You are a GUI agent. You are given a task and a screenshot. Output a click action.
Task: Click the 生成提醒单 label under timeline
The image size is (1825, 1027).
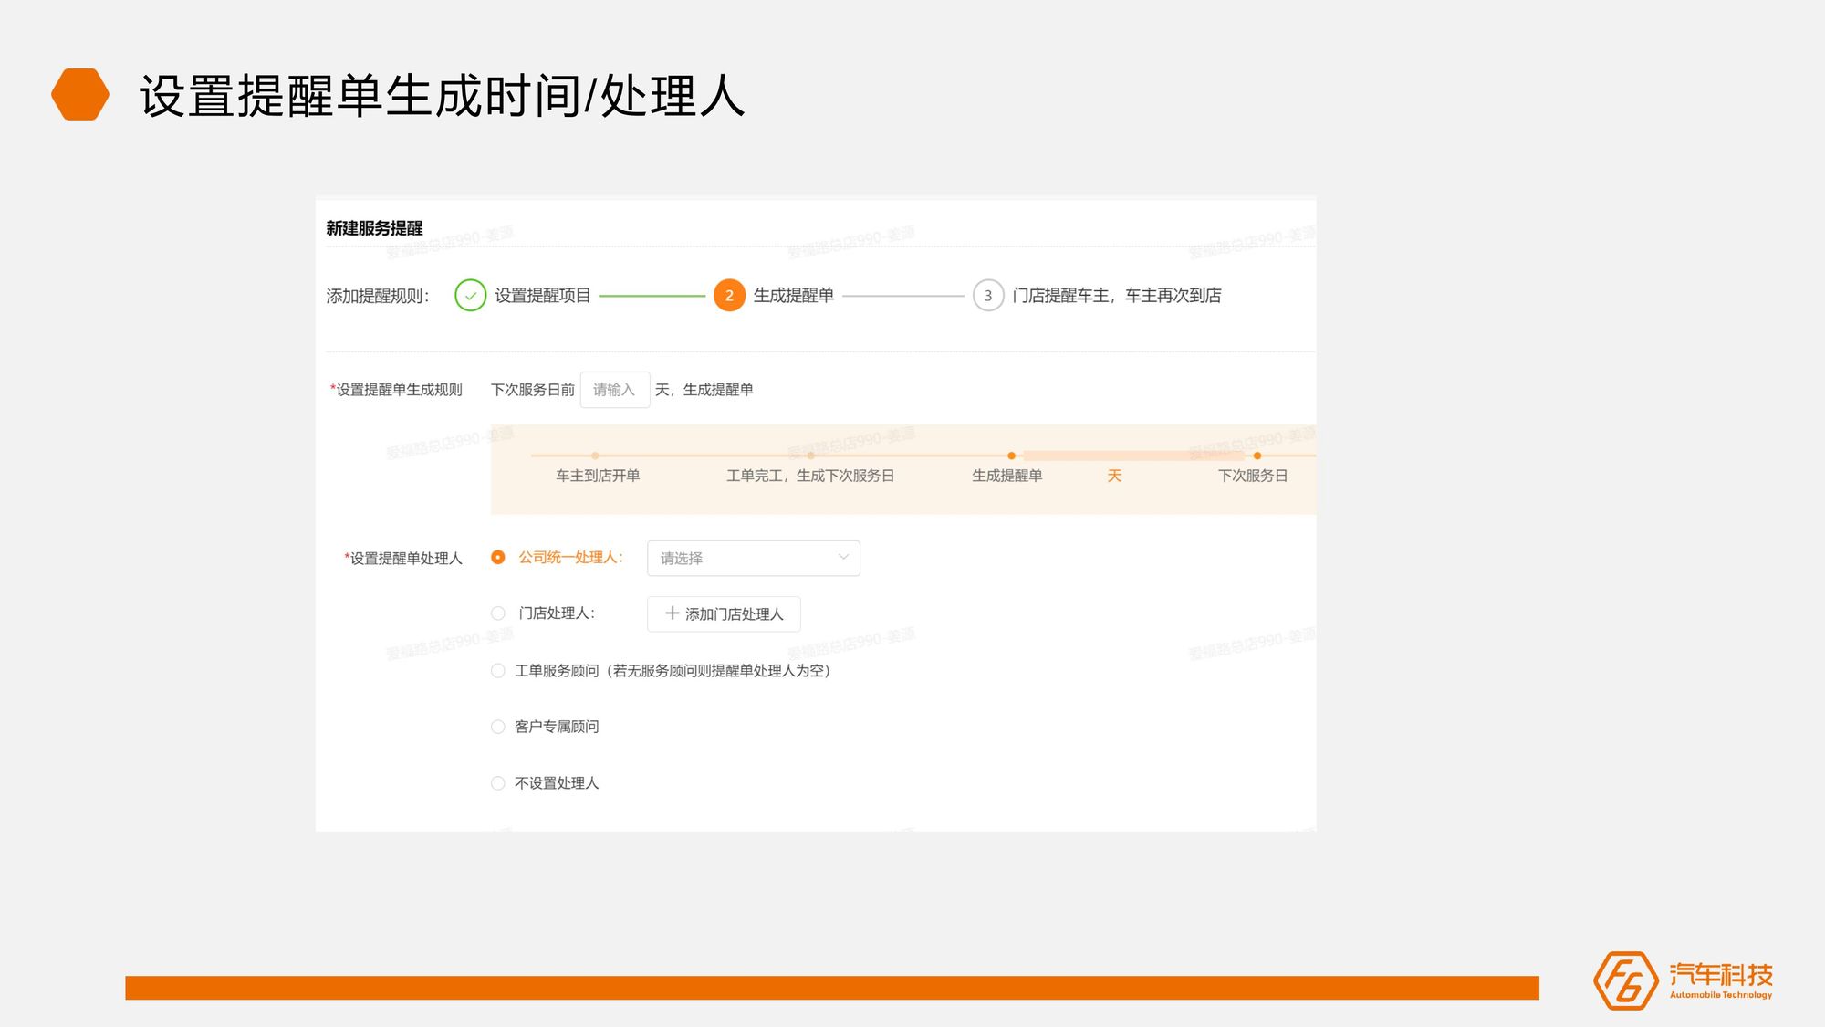point(1007,476)
